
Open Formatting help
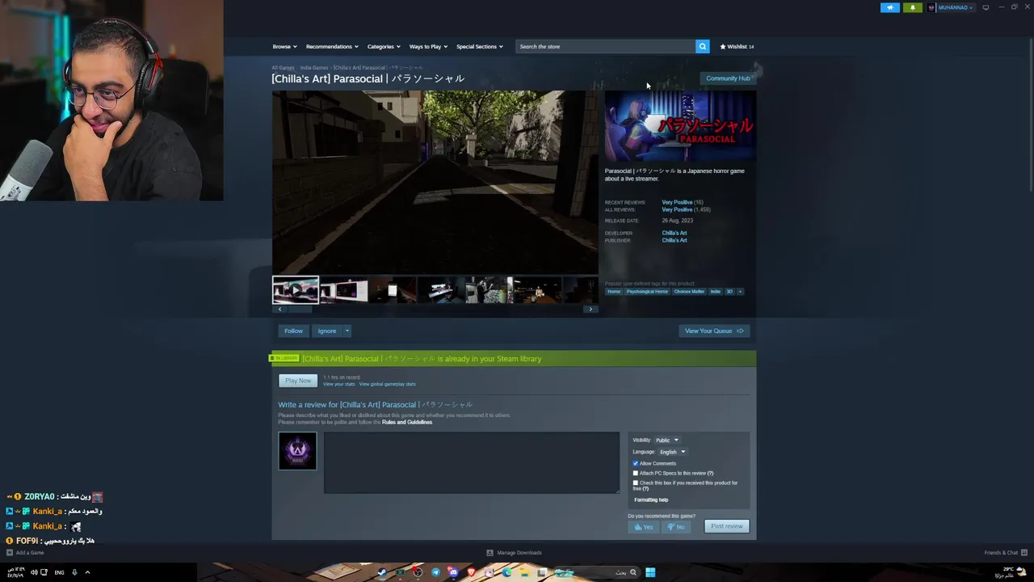click(x=651, y=500)
